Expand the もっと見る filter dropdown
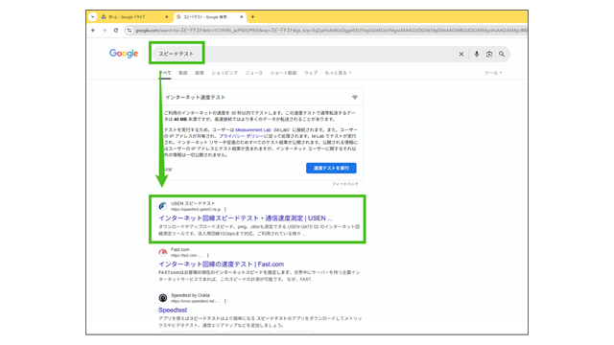Image resolution: width=614 pixels, height=345 pixels. tap(338, 73)
